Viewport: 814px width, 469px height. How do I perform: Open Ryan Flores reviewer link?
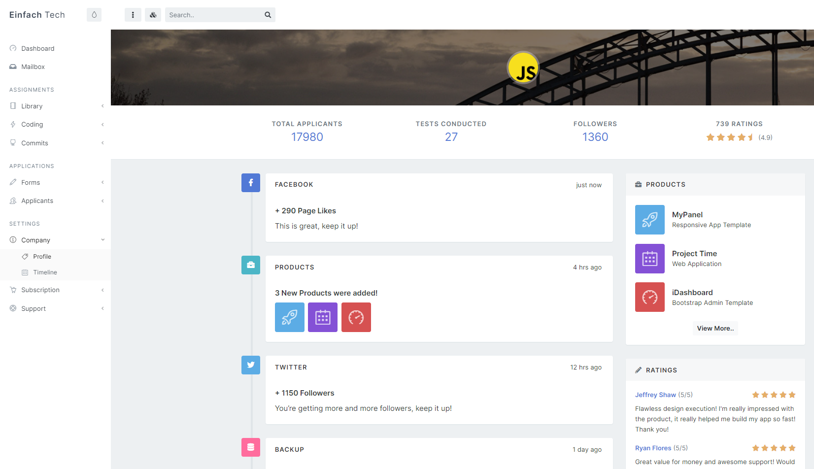point(653,448)
